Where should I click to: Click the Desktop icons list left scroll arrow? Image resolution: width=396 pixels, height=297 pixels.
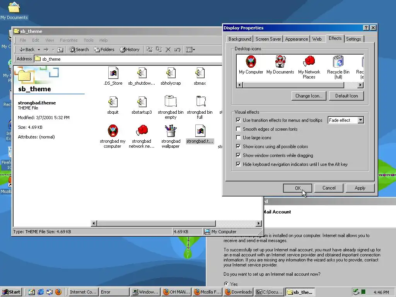point(240,85)
